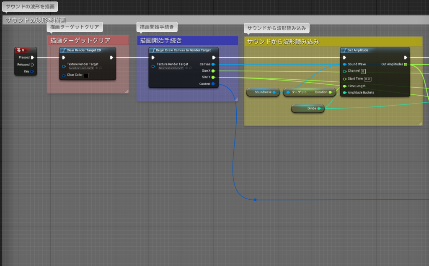Click resize handle of yellow サウンド comment box

[420, 124]
